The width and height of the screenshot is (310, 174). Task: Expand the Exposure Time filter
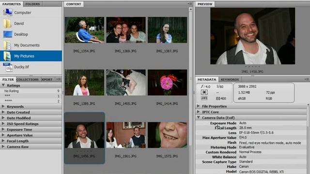tap(3, 130)
